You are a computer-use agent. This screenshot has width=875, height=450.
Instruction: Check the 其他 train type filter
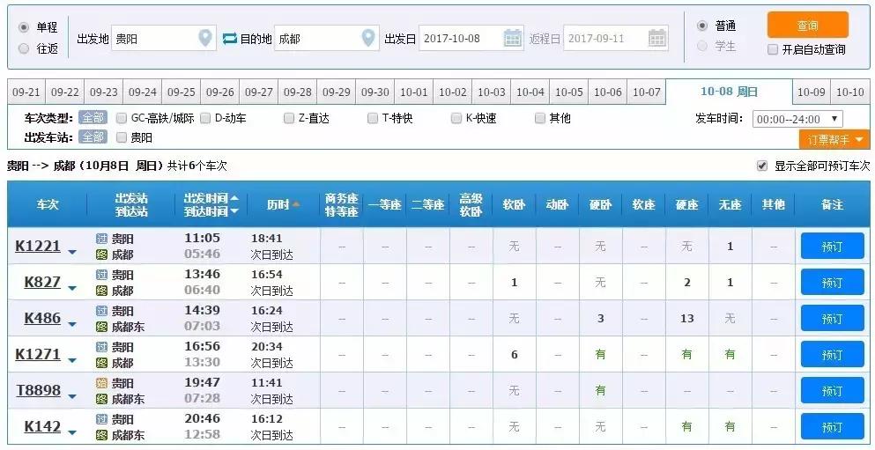(x=540, y=118)
